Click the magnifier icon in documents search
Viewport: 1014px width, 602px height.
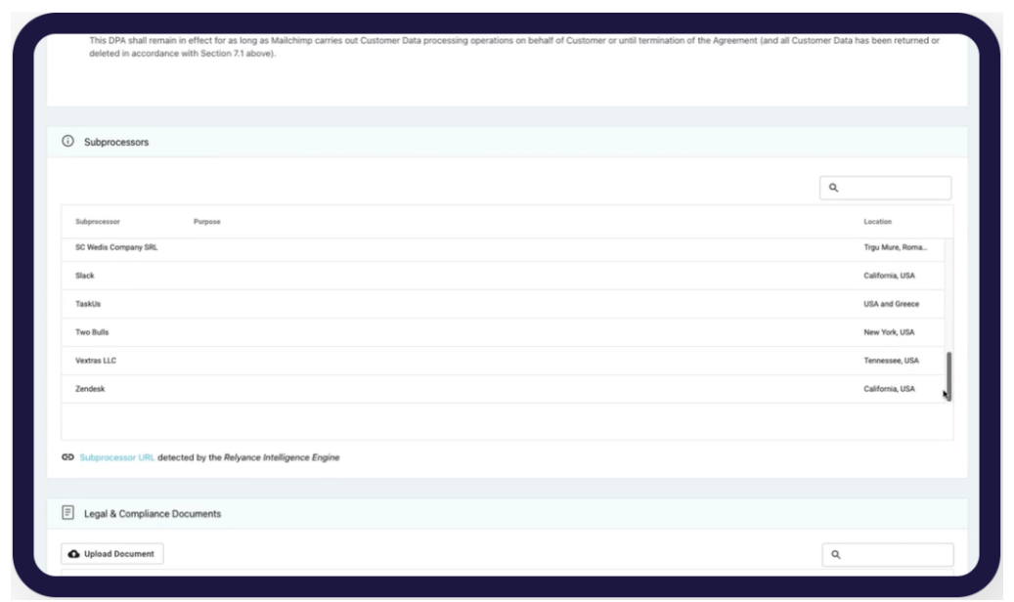836,555
